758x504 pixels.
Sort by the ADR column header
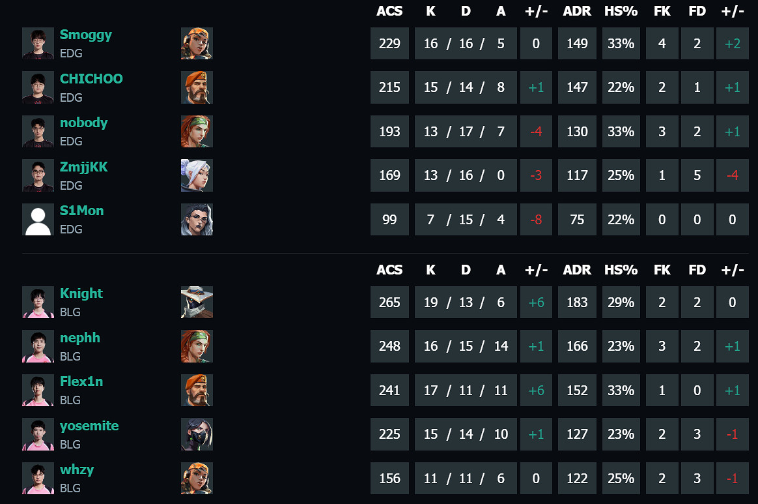[577, 11]
